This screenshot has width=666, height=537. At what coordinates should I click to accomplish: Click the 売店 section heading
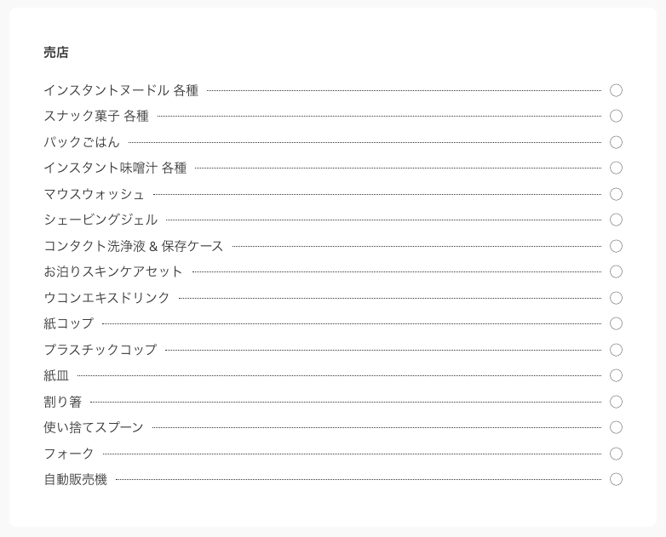56,53
